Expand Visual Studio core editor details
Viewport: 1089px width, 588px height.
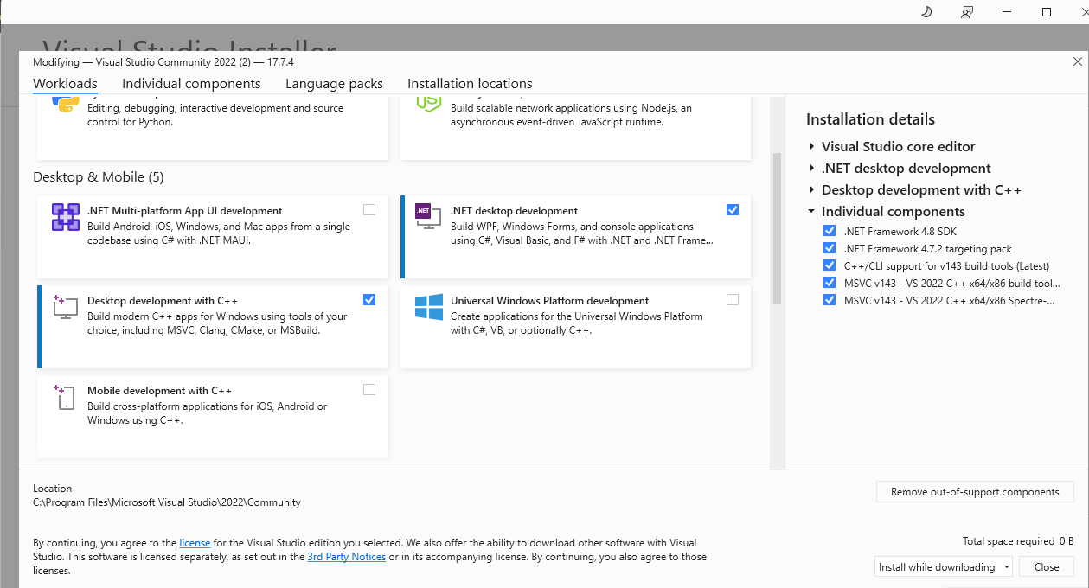pos(812,146)
